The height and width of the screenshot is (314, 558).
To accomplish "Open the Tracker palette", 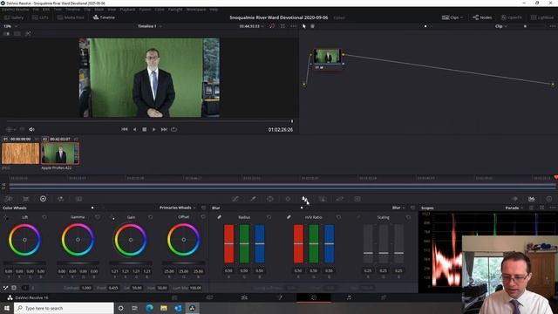I will pyautogui.click(x=288, y=199).
